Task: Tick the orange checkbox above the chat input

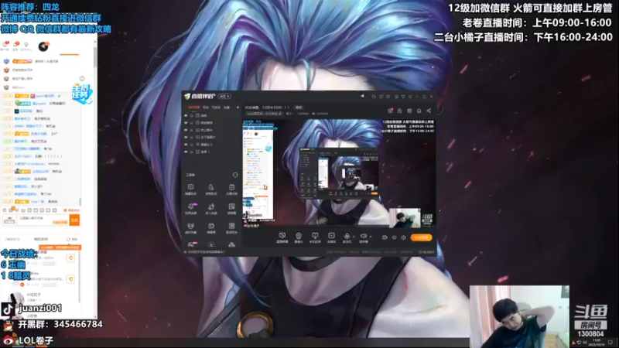Action: tap(65, 210)
